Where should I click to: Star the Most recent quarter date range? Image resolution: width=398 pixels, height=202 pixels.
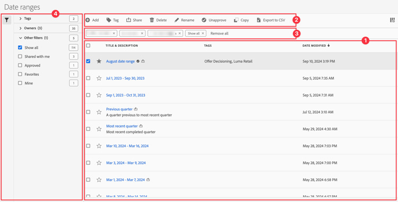99,129
